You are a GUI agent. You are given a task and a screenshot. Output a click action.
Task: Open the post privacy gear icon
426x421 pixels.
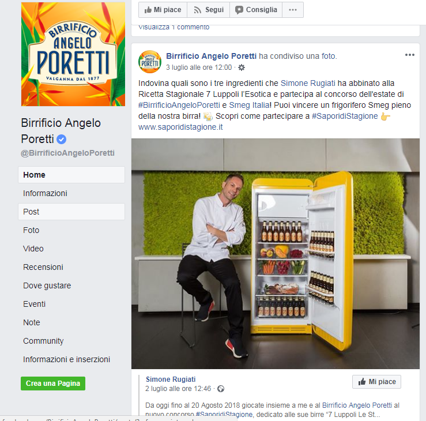[x=242, y=67]
